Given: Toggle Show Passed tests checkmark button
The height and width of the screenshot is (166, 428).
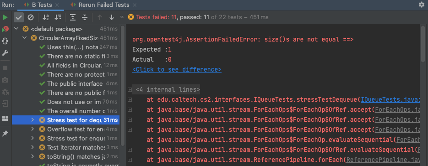Looking at the screenshot, I should [x=19, y=17].
